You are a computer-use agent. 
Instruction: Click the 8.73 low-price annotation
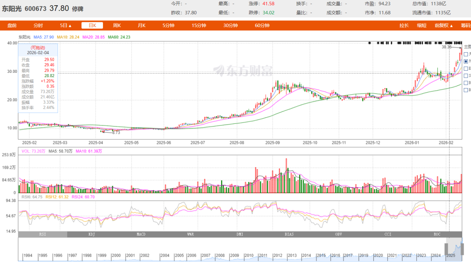116,133
